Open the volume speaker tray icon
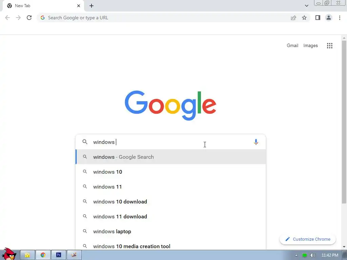Screen dimensions: 347x260 point(312,255)
